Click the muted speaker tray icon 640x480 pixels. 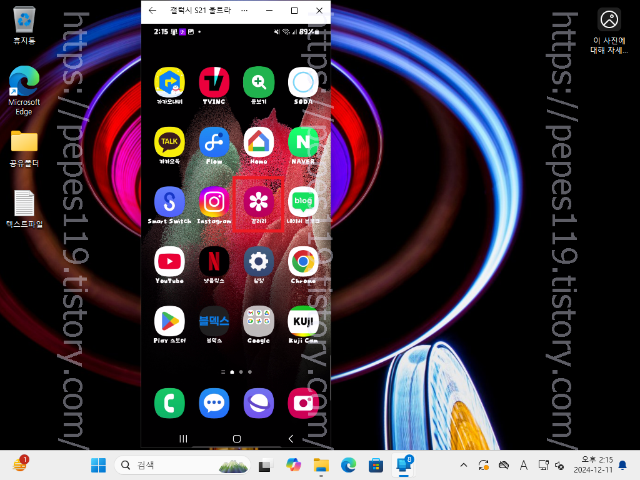[559, 465]
